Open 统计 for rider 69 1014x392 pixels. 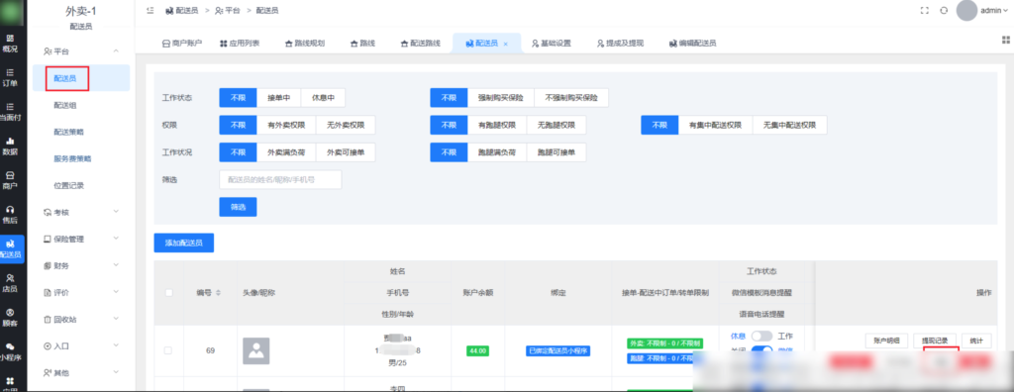pos(975,341)
